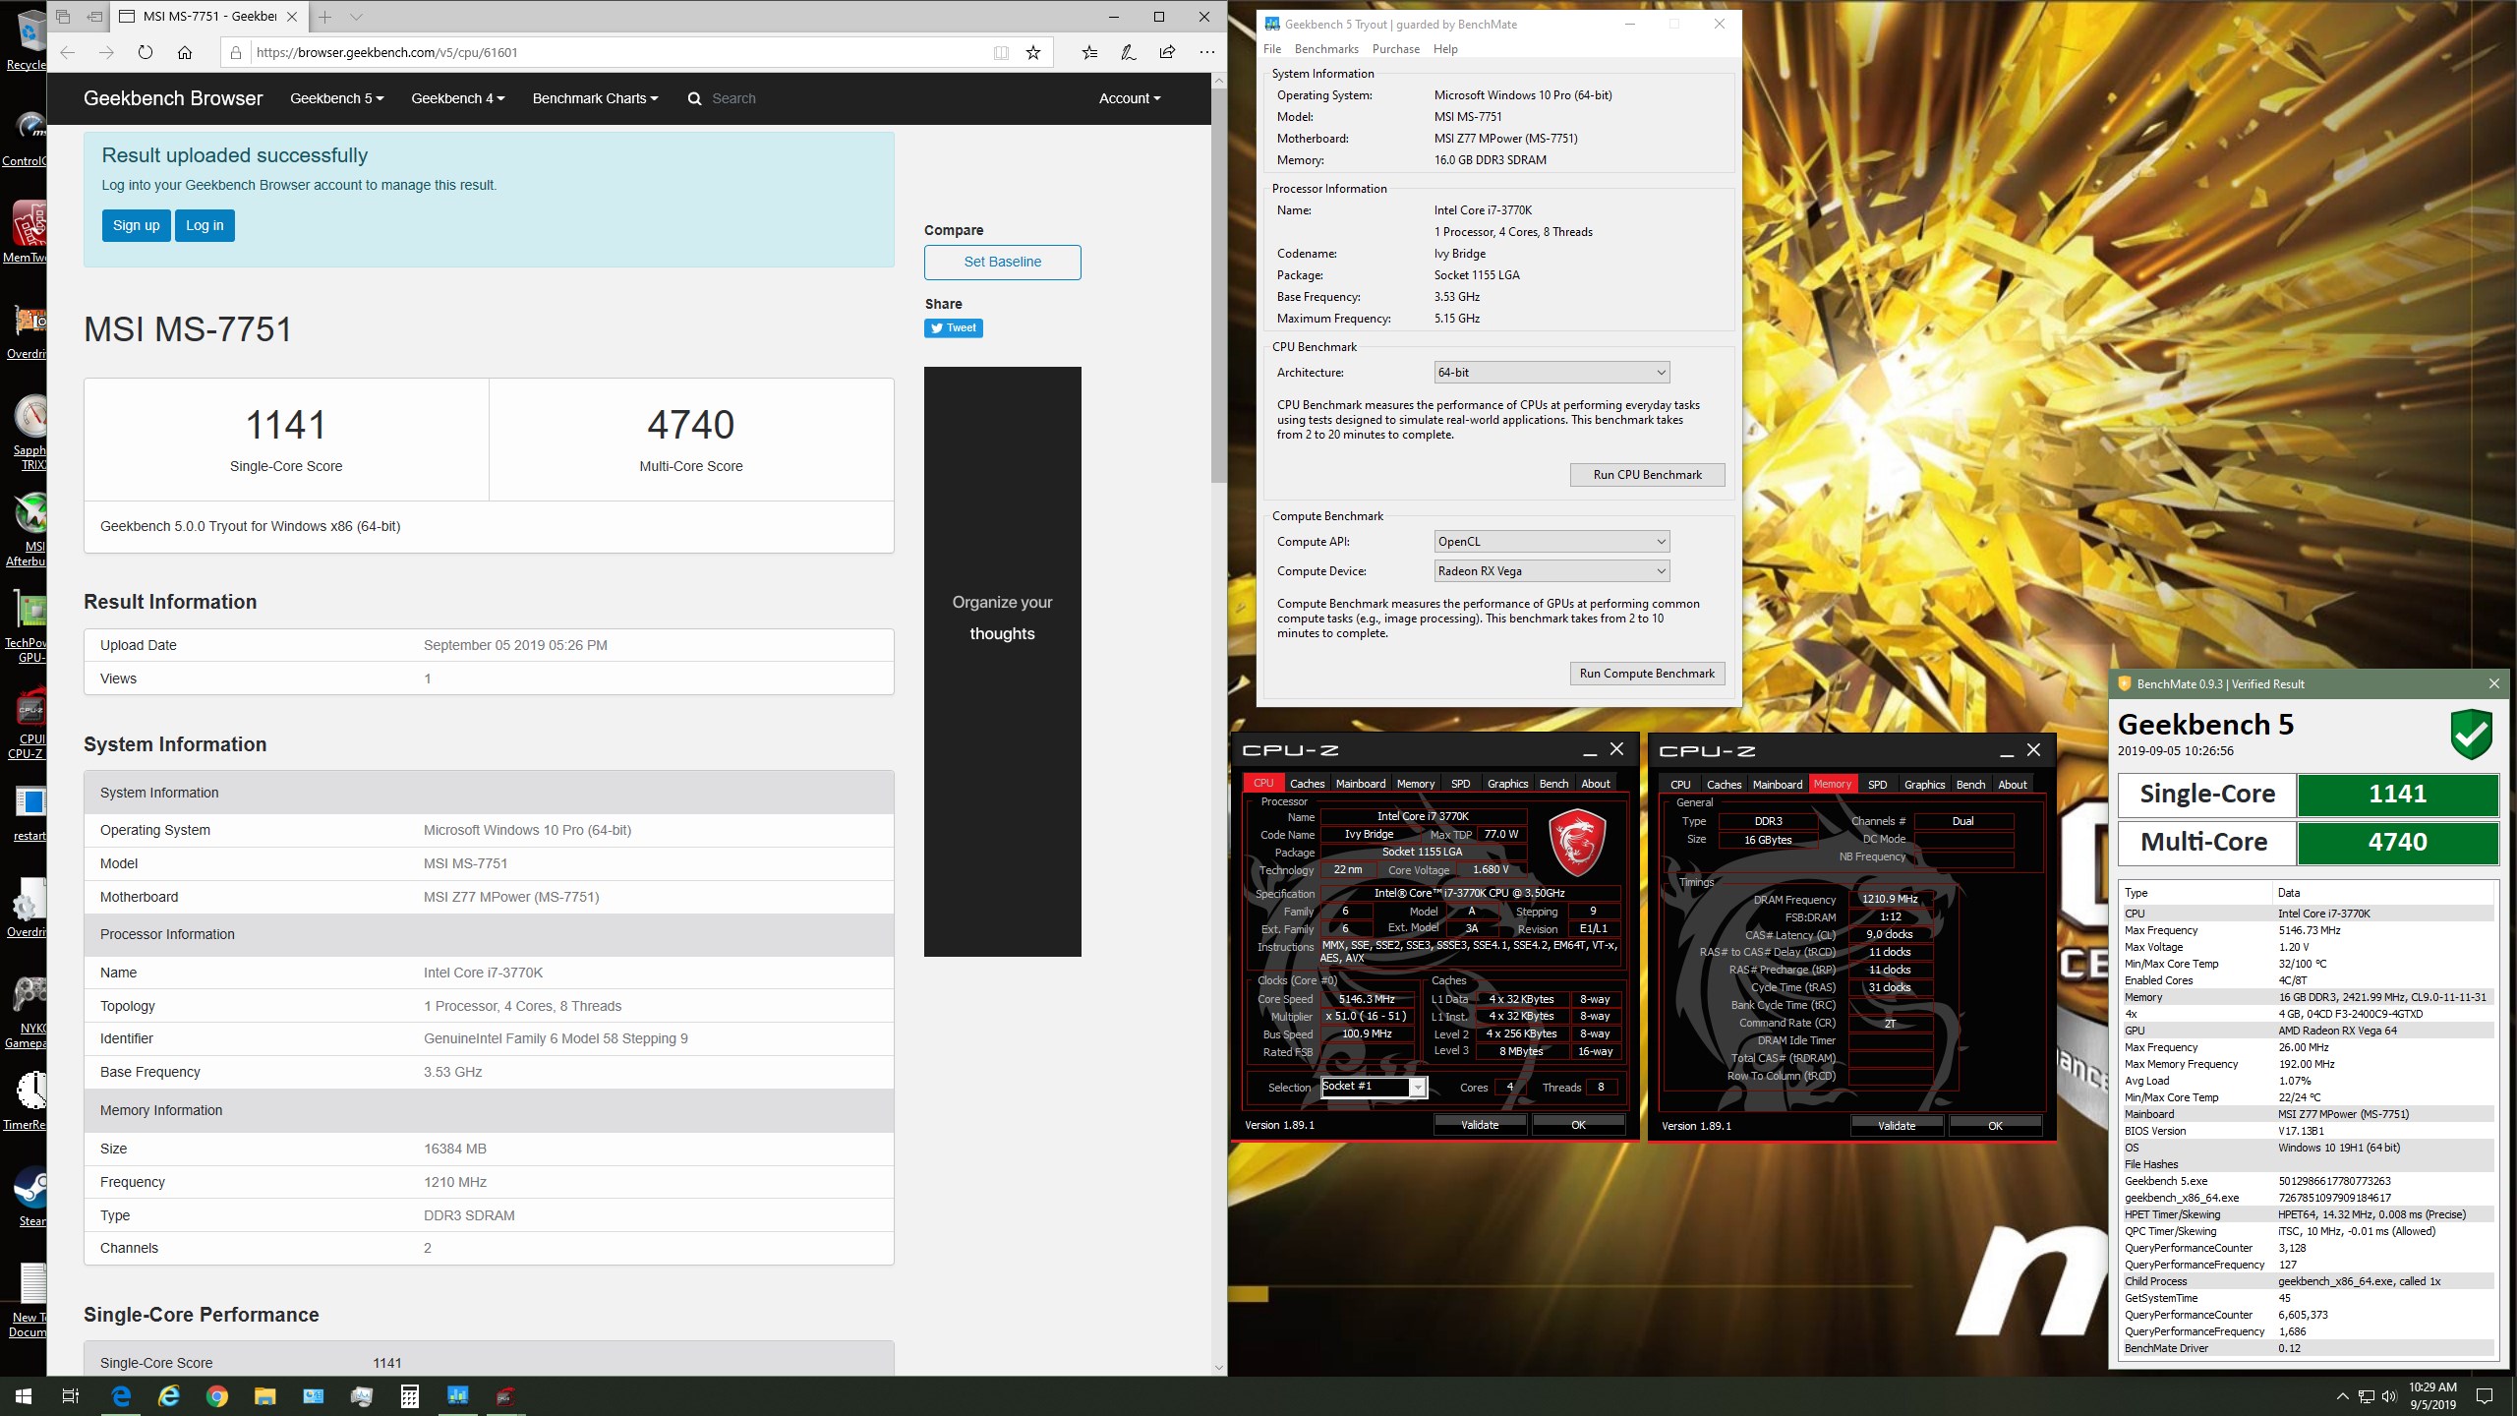This screenshot has width=2517, height=1416.
Task: Open the Help menu in Geekbench 5 Tryout
Action: pyautogui.click(x=1445, y=49)
